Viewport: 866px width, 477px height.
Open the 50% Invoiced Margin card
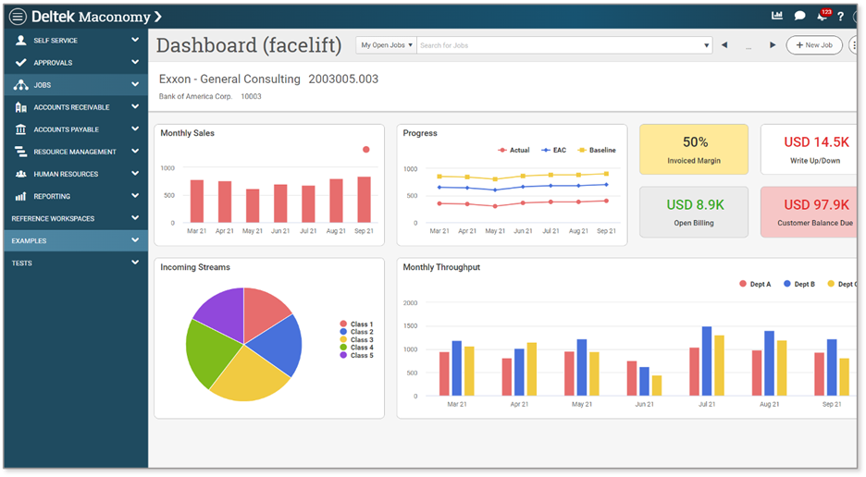pos(694,150)
